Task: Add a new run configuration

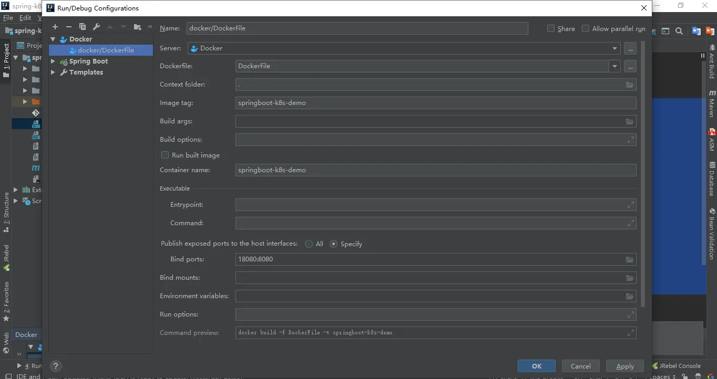Action: pyautogui.click(x=55, y=27)
